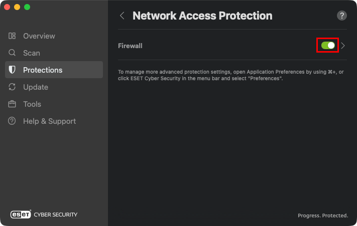The image size is (357, 226).
Task: Expand Firewall settings with right chevron
Action: coord(343,46)
